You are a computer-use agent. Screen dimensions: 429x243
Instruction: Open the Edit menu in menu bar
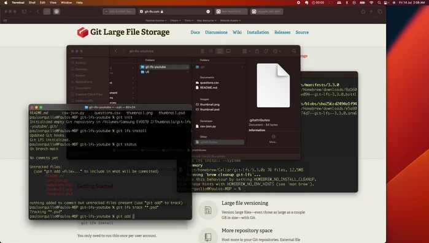[x=42, y=2]
